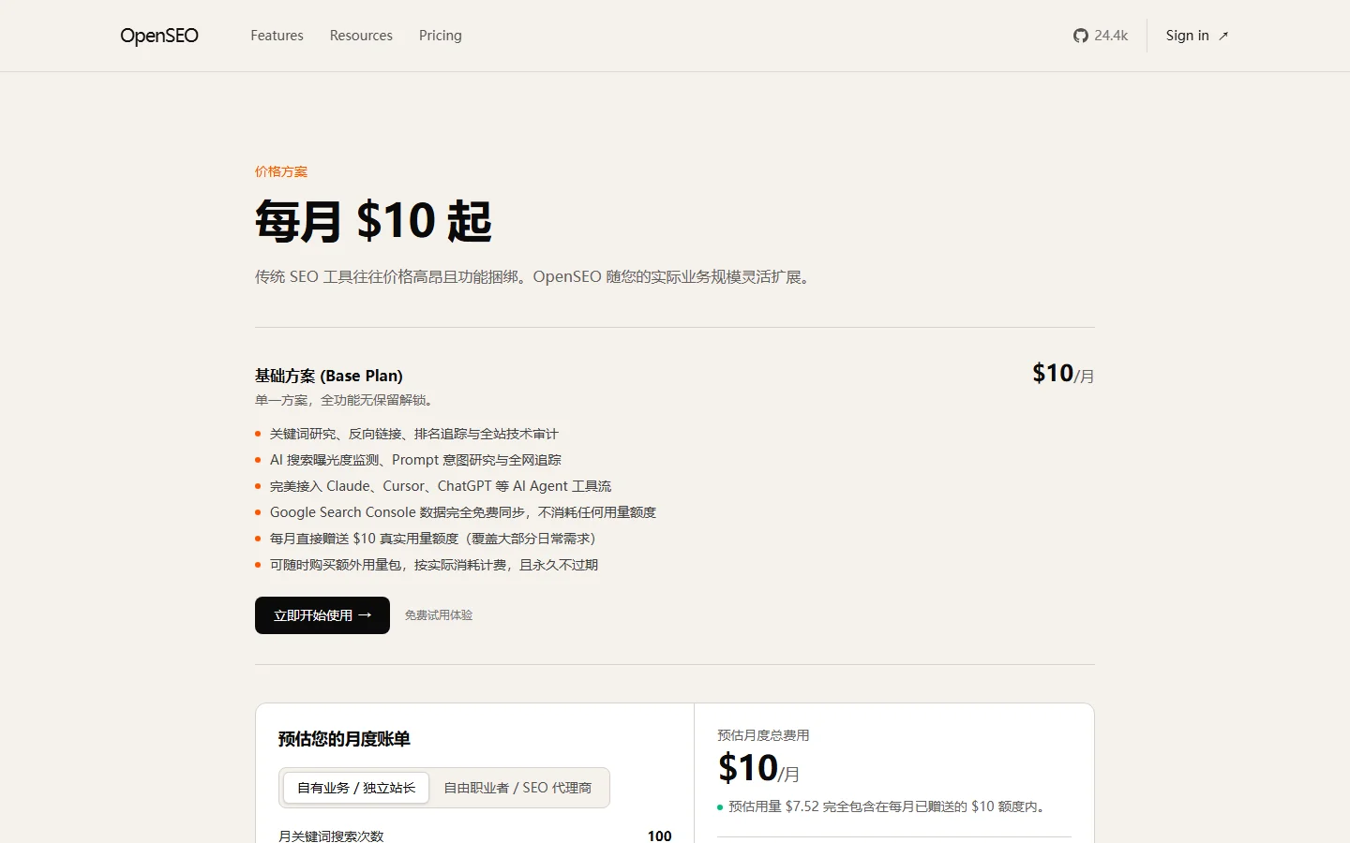Open the Resources menu
This screenshot has width=1350, height=843.
[x=361, y=36]
